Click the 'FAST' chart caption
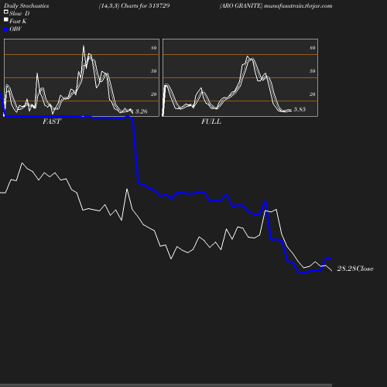 coord(52,122)
